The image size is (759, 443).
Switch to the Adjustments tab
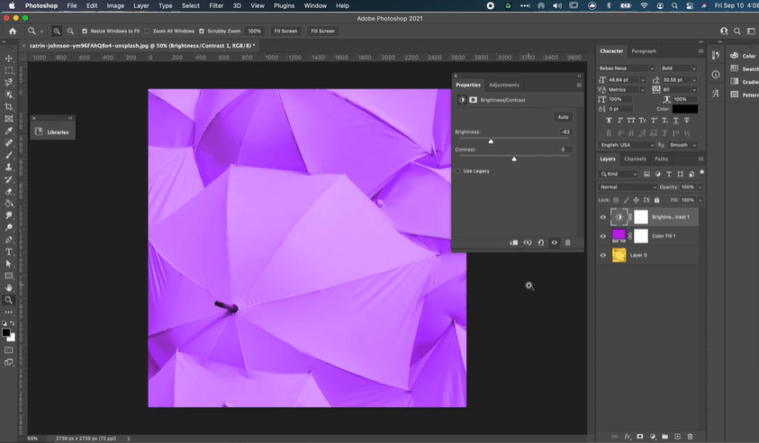(x=504, y=85)
